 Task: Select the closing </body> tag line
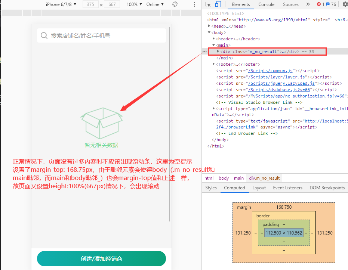pyautogui.click(x=220, y=140)
